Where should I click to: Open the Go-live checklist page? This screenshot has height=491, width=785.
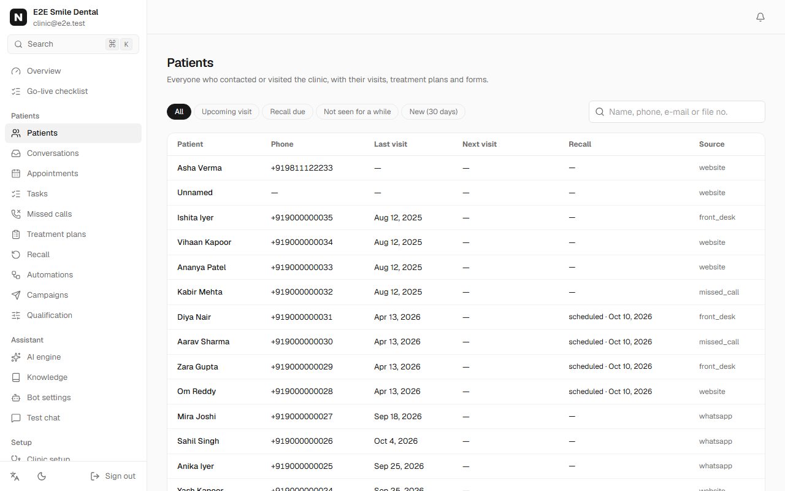click(x=73, y=91)
